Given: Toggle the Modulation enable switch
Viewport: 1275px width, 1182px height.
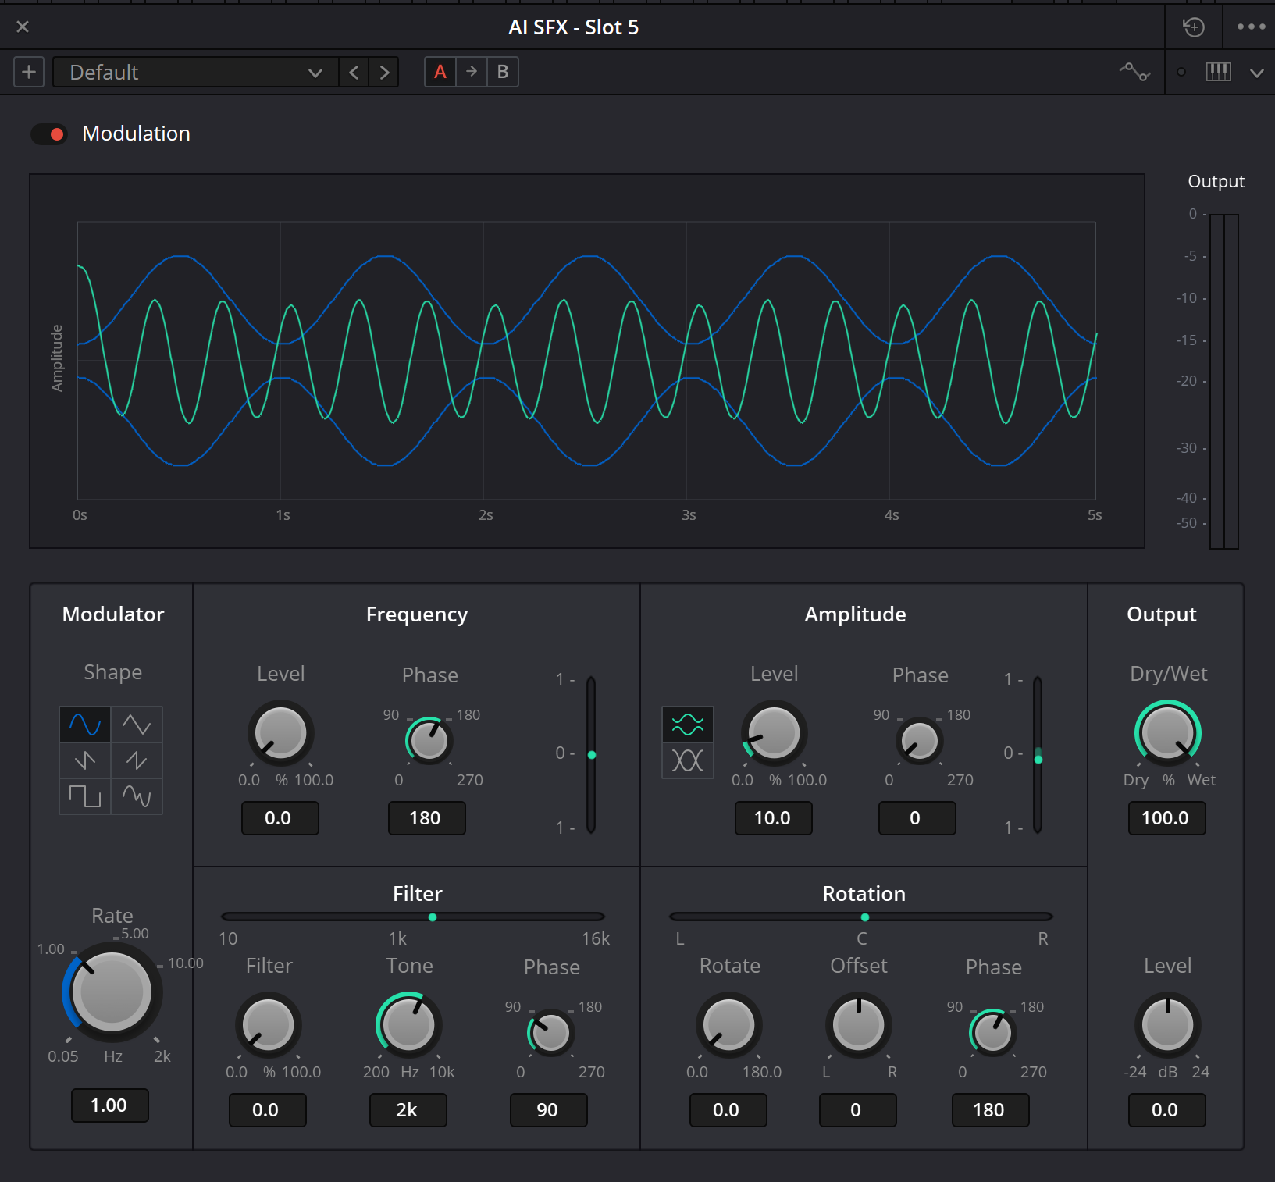Looking at the screenshot, I should click(x=49, y=134).
